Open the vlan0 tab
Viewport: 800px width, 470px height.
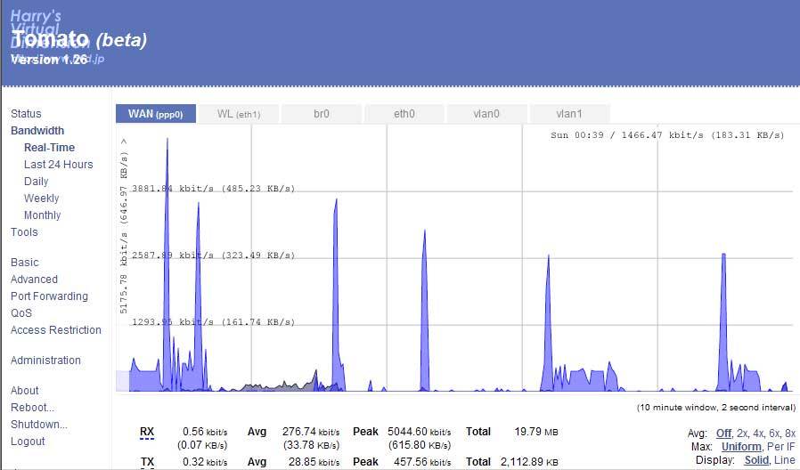[x=486, y=114]
